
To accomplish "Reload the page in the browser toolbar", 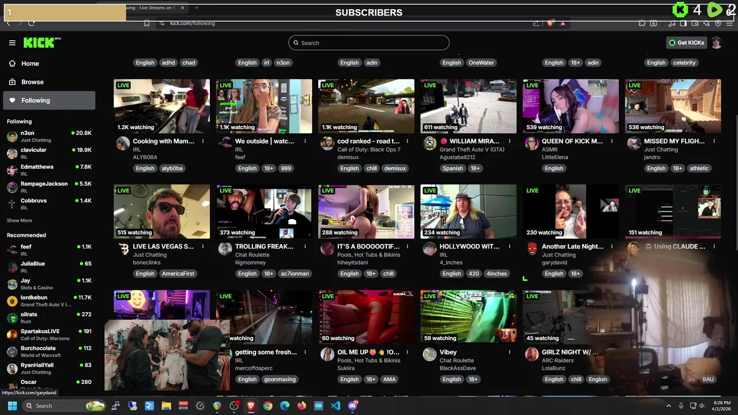I will (31, 23).
